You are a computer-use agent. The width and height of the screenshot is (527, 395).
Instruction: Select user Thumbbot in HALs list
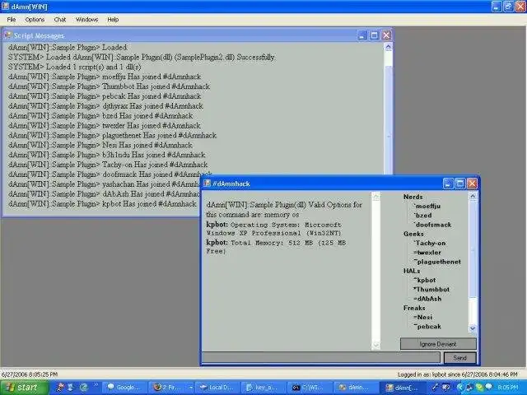pyautogui.click(x=432, y=289)
